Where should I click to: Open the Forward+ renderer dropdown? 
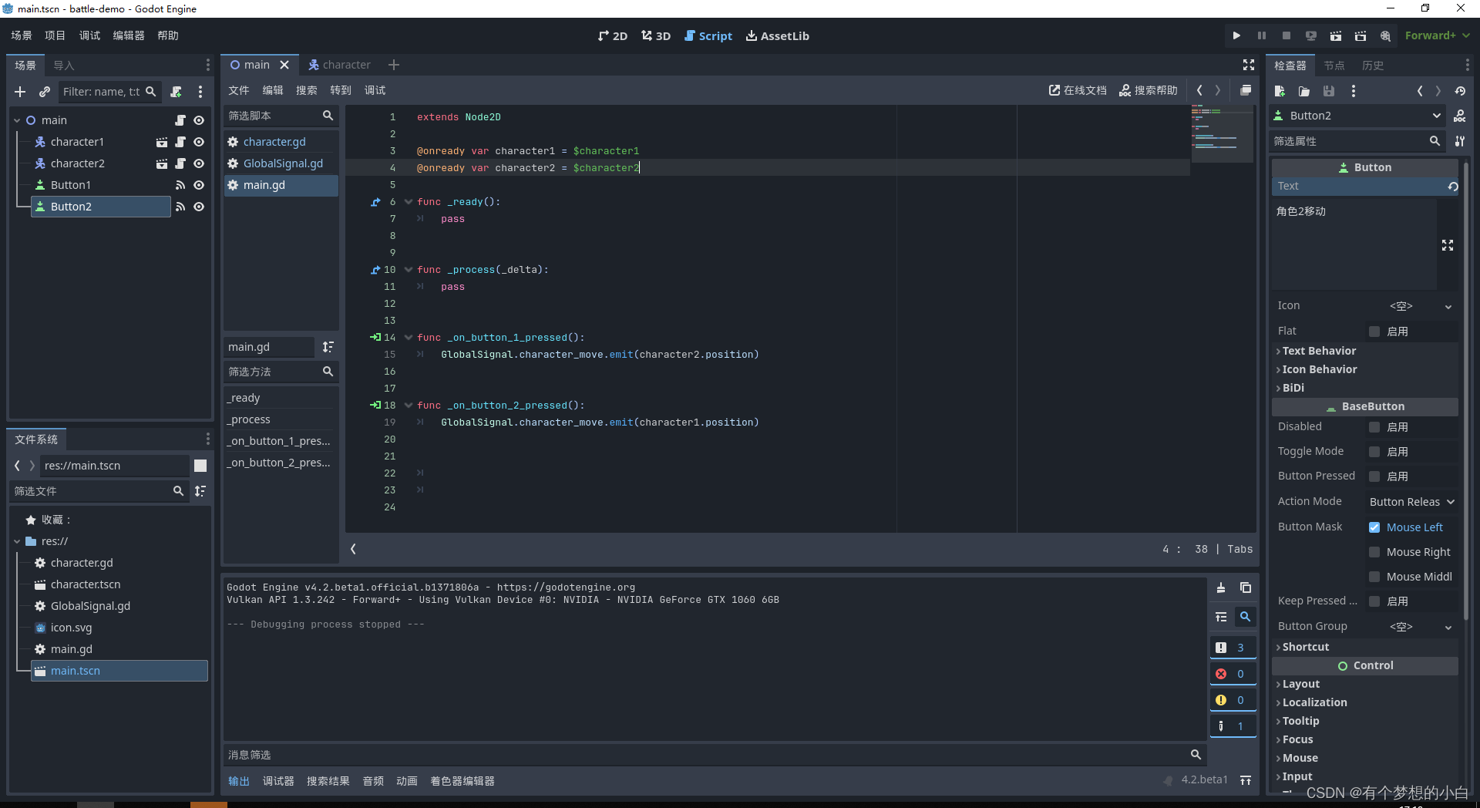pos(1437,35)
